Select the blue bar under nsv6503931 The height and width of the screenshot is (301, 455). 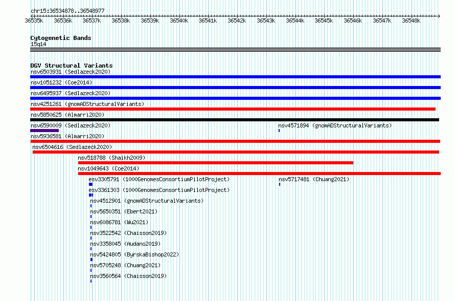click(x=235, y=77)
